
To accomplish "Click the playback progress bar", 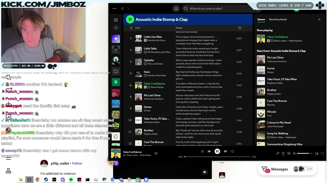I will click(x=217, y=157).
